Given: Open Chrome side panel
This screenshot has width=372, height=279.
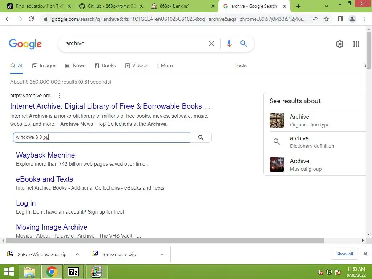Looking at the screenshot, I should 341,19.
